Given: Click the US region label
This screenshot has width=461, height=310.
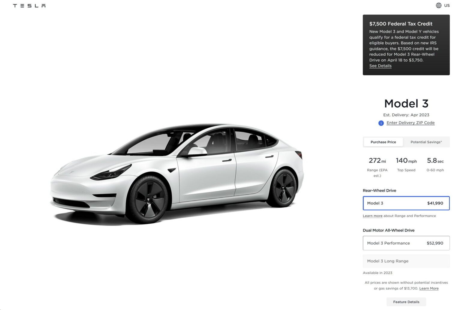Looking at the screenshot, I should pyautogui.click(x=447, y=5).
